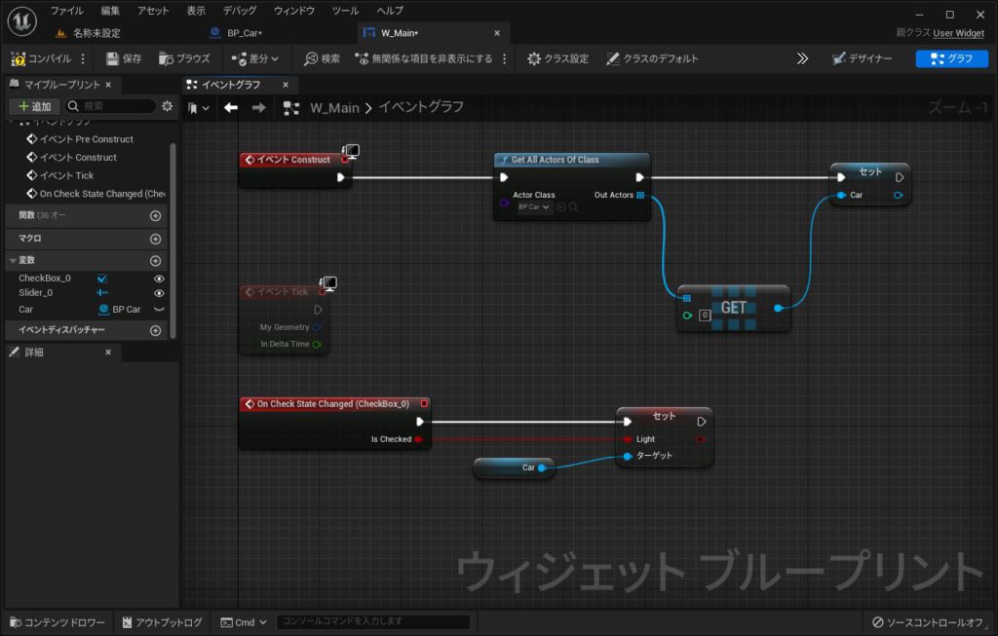998x636 pixels.
Task: Open compile options three-dot menu
Action: point(83,58)
